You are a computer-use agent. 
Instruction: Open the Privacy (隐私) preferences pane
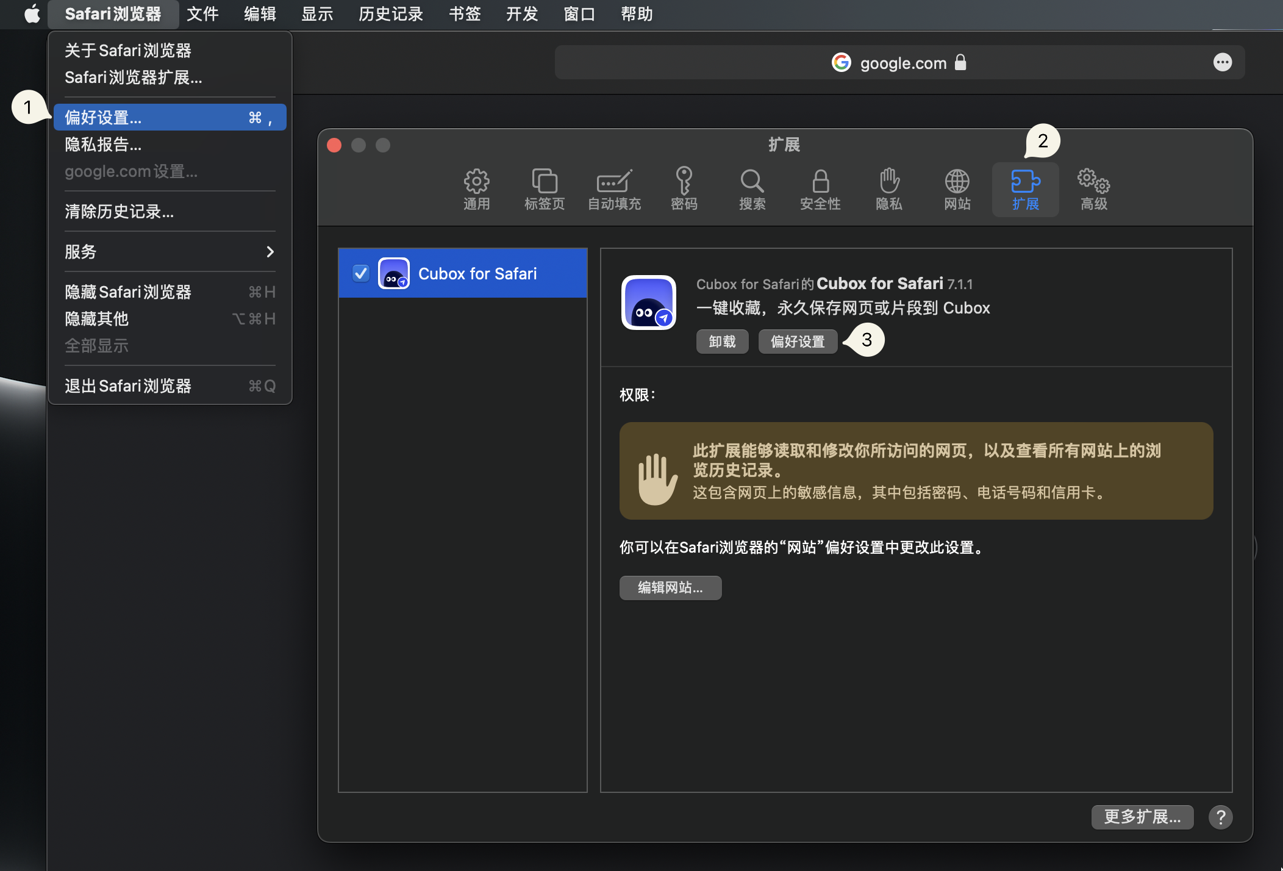[x=888, y=190]
